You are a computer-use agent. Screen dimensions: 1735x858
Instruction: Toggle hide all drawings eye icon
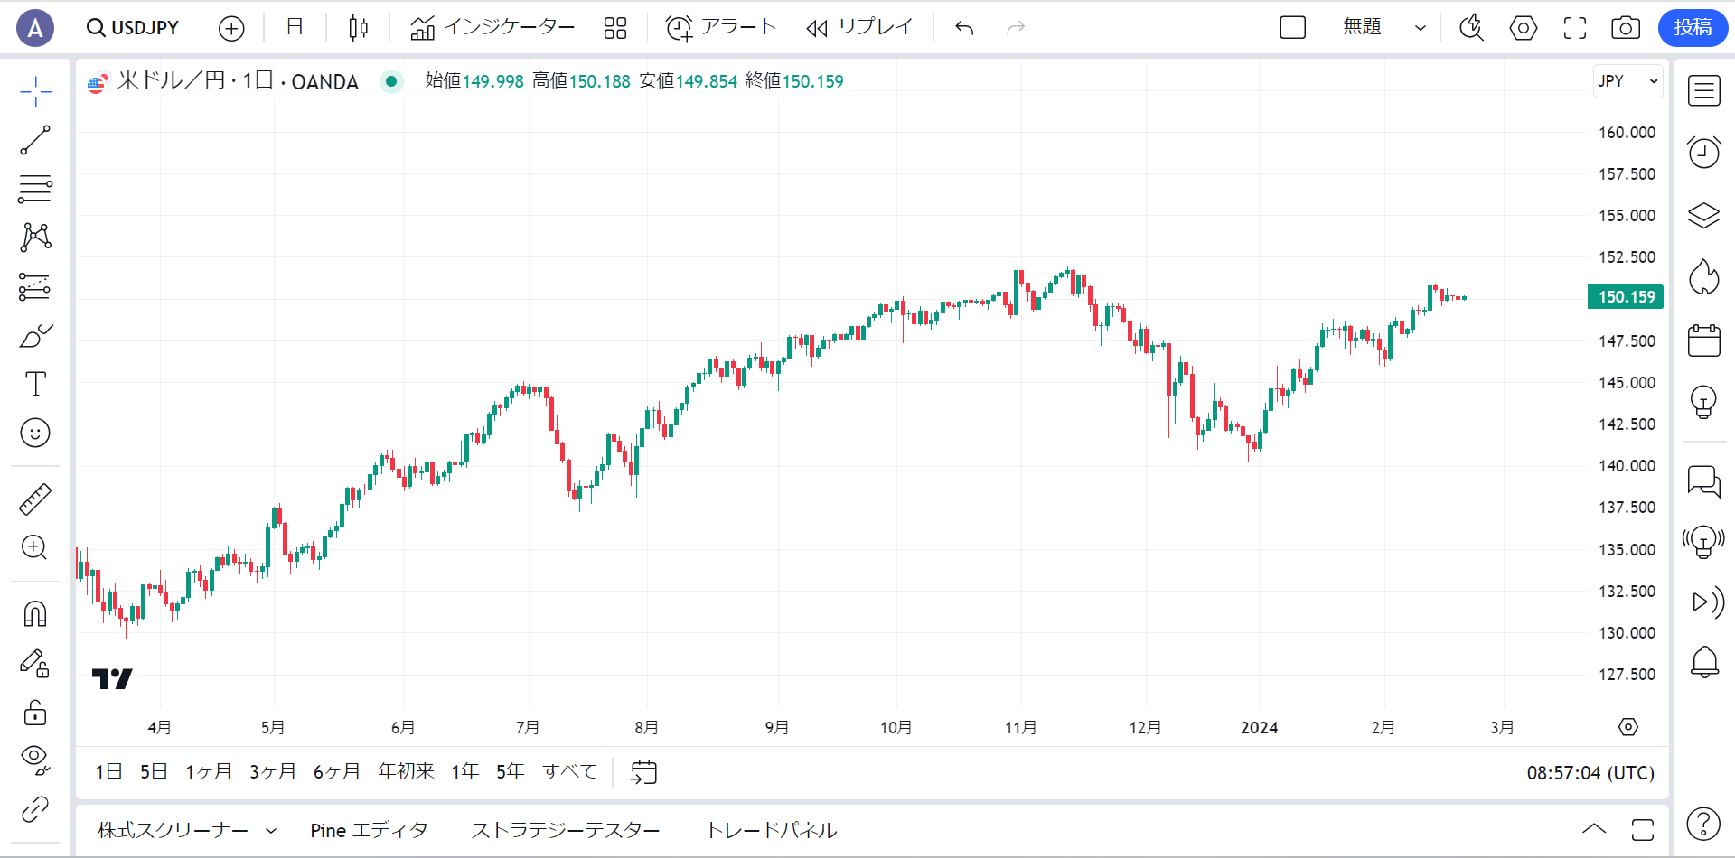(x=35, y=760)
